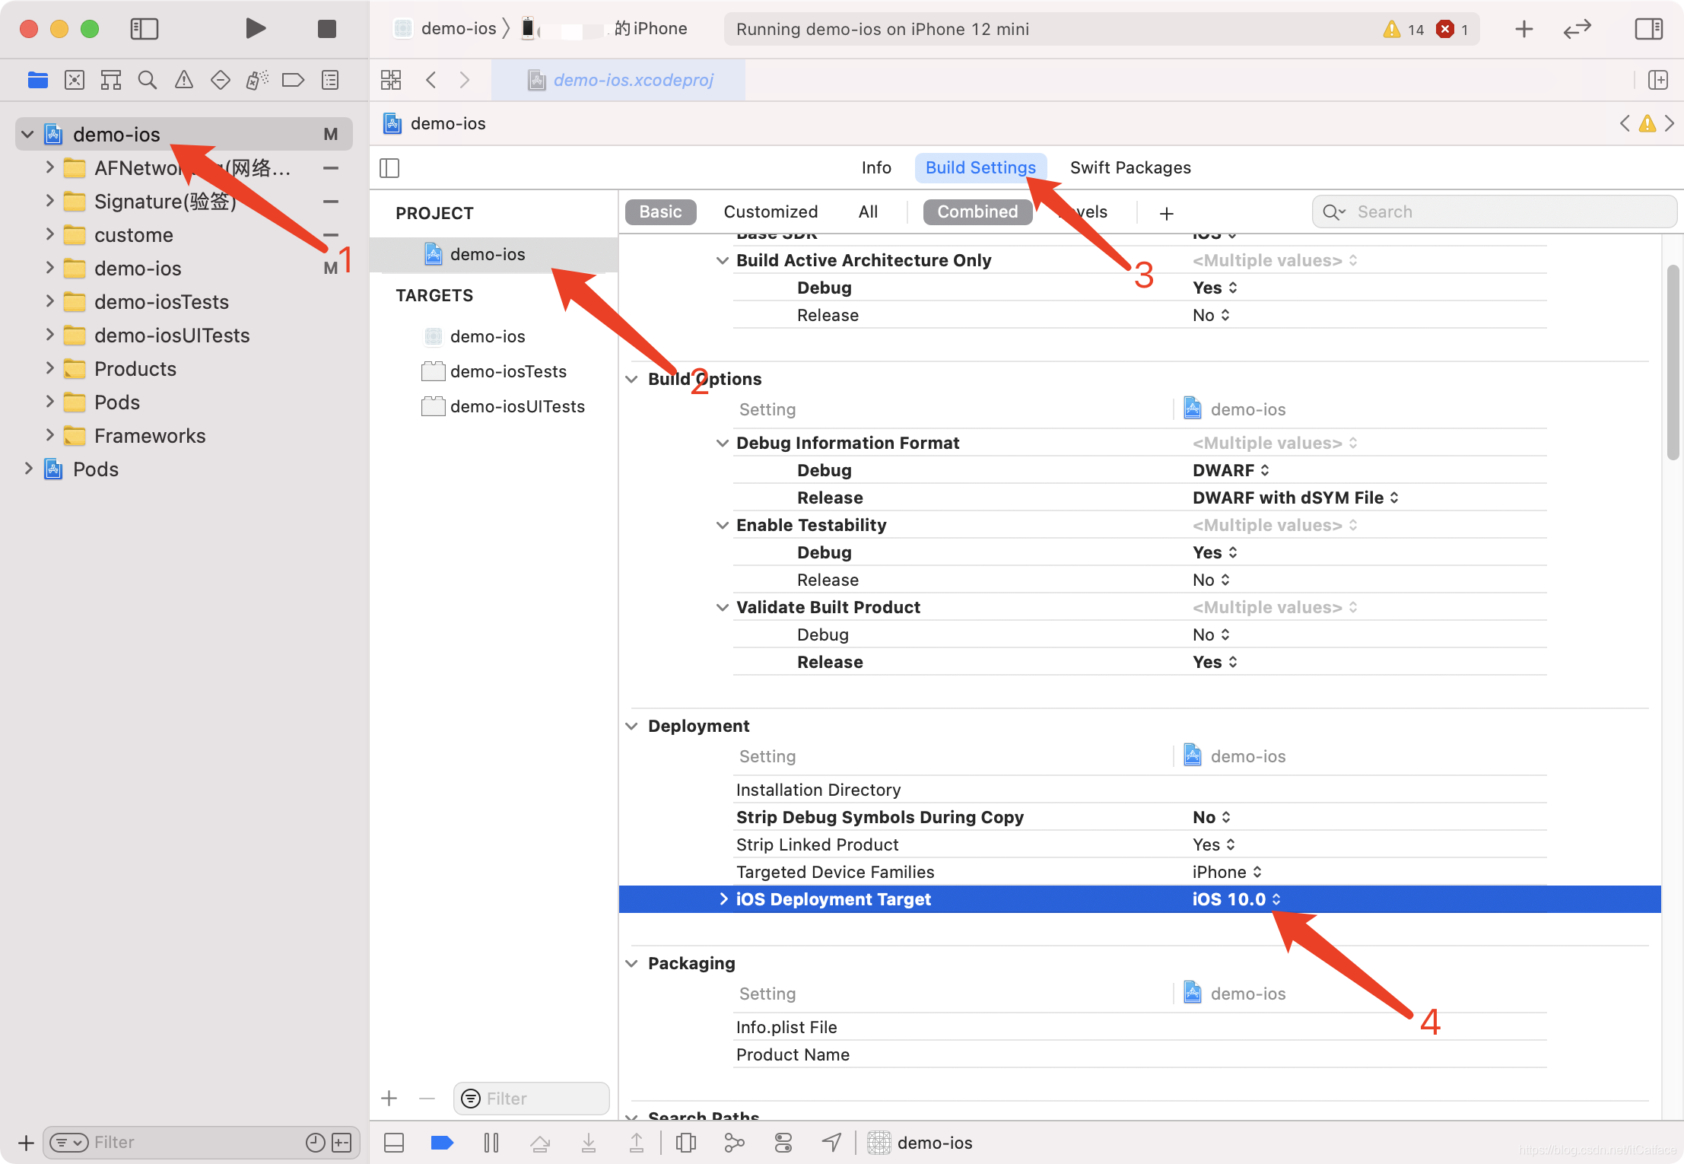Switch to the Info tab
The width and height of the screenshot is (1684, 1164).
click(876, 167)
